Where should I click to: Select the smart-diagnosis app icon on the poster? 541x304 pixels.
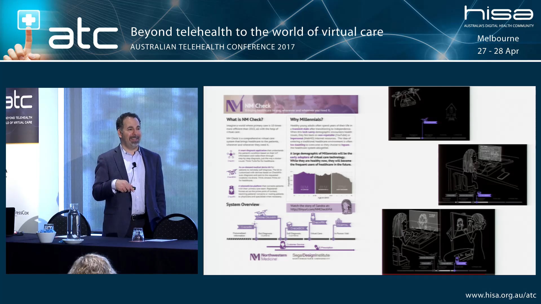coord(230,154)
